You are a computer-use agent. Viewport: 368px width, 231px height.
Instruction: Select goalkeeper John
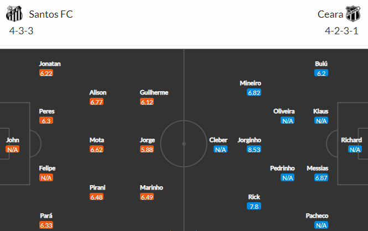tap(13, 140)
